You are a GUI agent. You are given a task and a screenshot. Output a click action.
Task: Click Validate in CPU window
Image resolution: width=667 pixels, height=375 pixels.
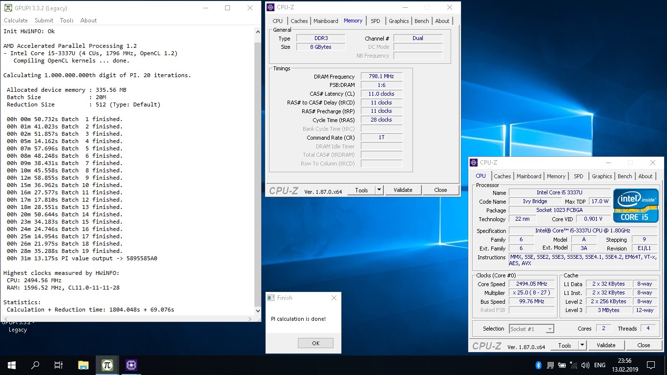click(x=606, y=345)
